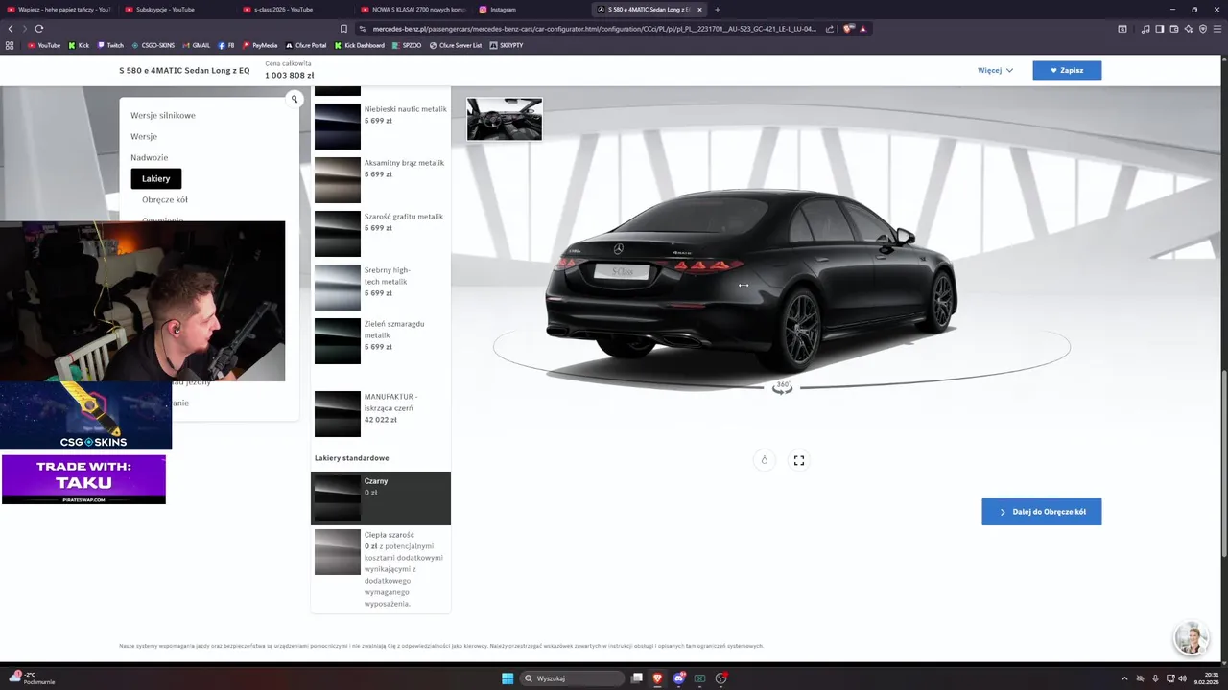The height and width of the screenshot is (690, 1228).
Task: Open the CSGO-SKINS bookmark
Action: click(x=153, y=45)
